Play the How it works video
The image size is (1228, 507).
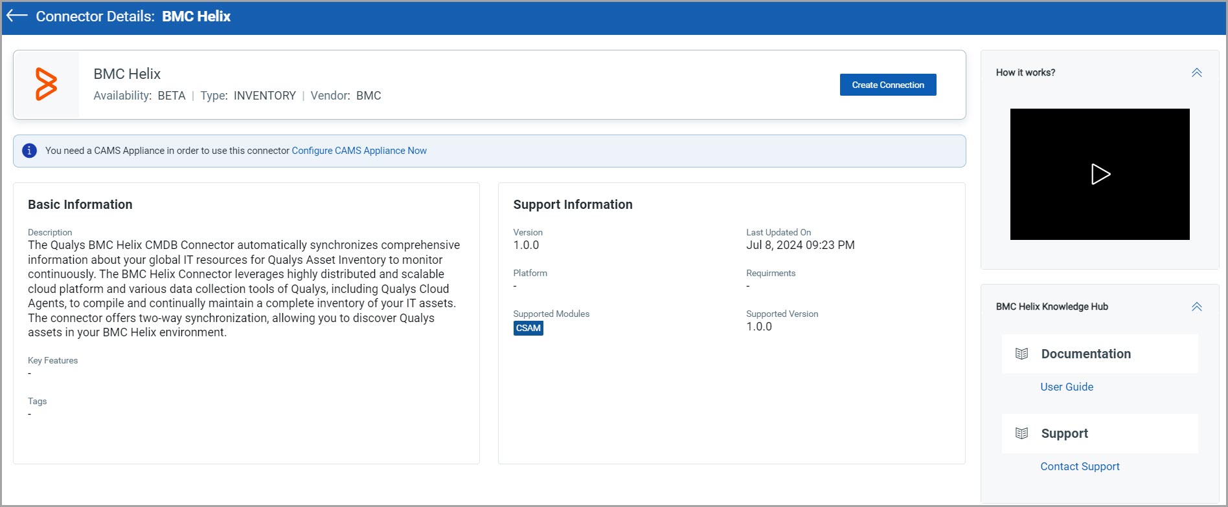(x=1100, y=174)
